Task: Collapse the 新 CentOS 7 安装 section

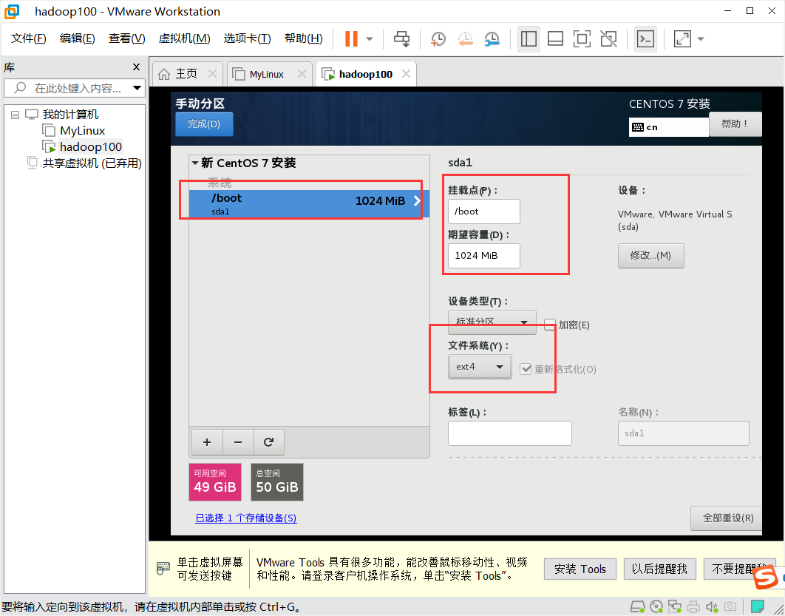Action: 194,163
